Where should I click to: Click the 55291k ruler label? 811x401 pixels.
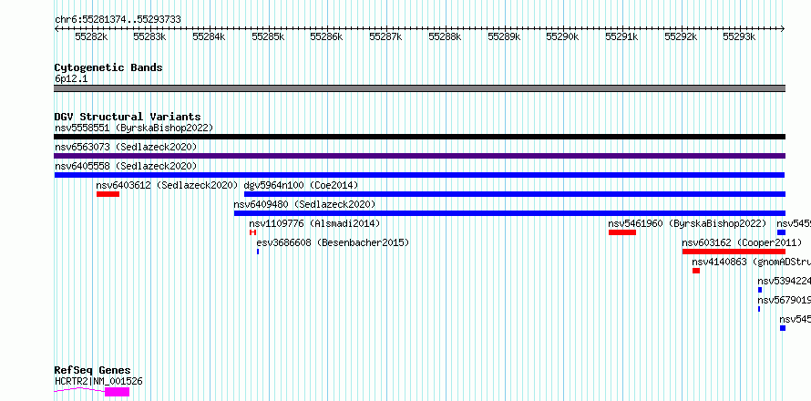(621, 36)
